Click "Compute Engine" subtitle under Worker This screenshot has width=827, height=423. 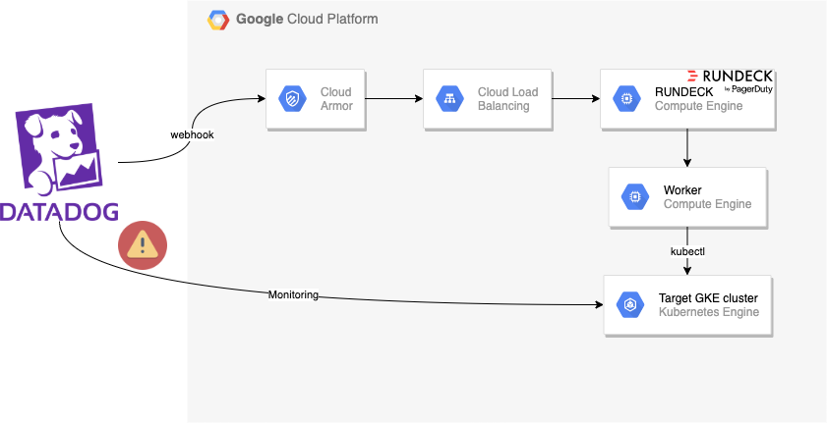[x=707, y=204]
